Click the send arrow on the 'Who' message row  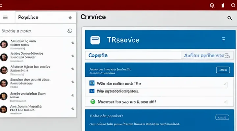pyautogui.click(x=225, y=84)
